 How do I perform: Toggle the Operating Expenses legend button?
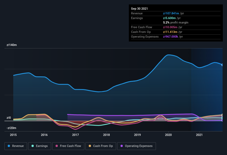coord(137,146)
